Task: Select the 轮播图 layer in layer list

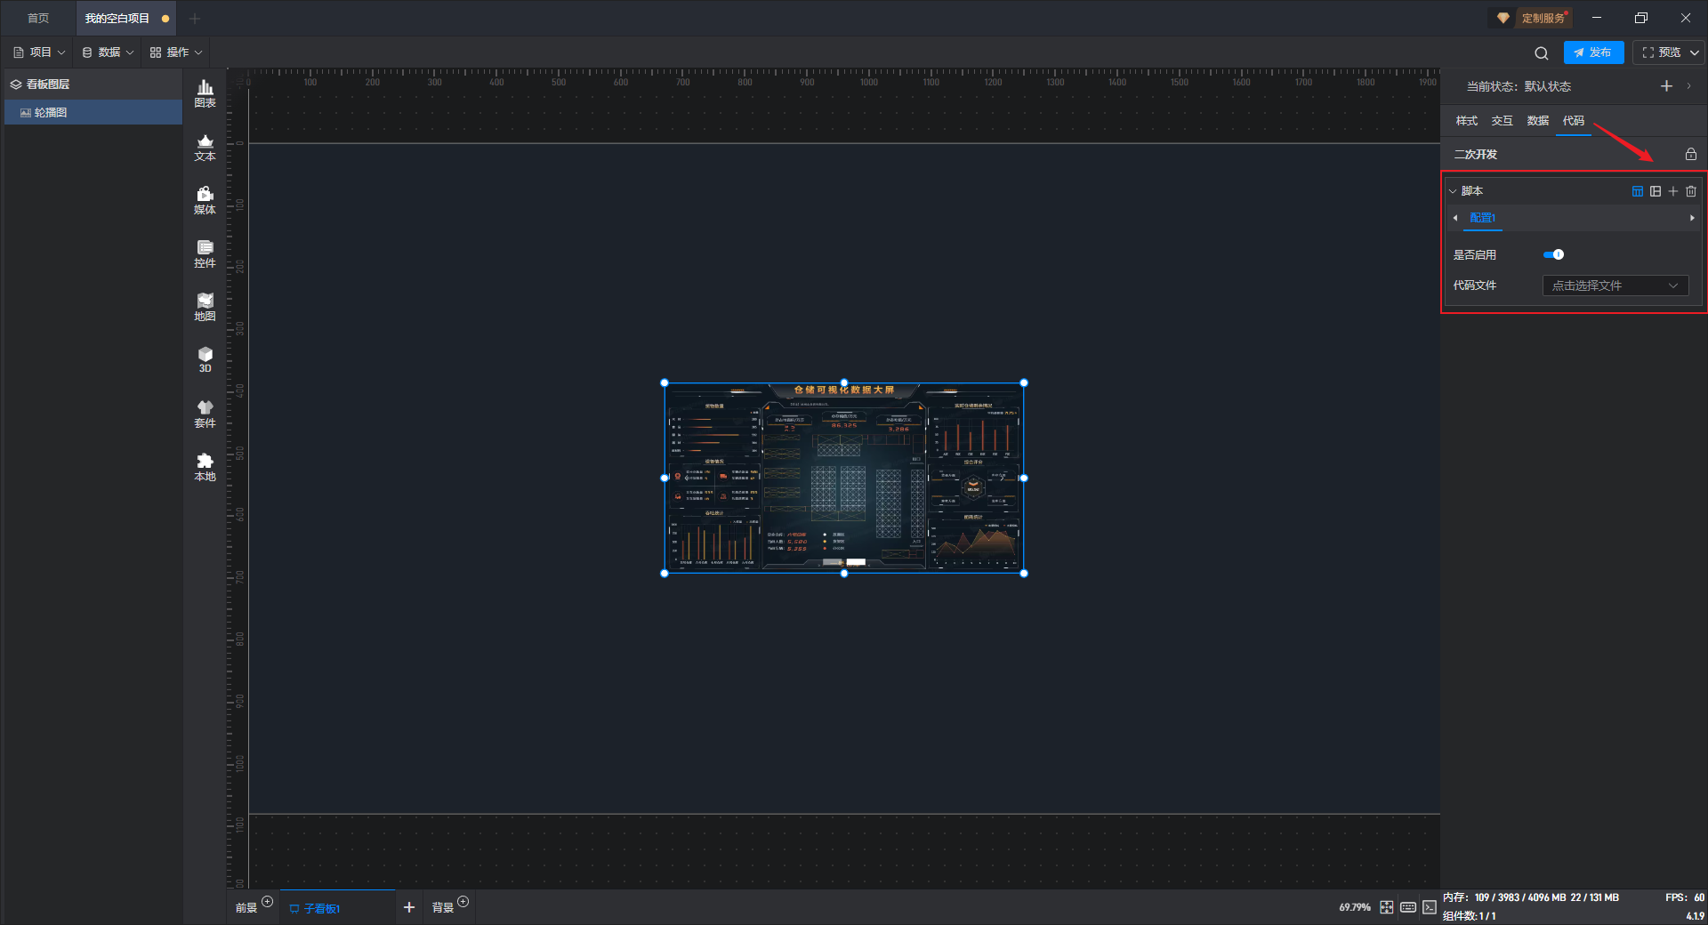Action: (51, 113)
